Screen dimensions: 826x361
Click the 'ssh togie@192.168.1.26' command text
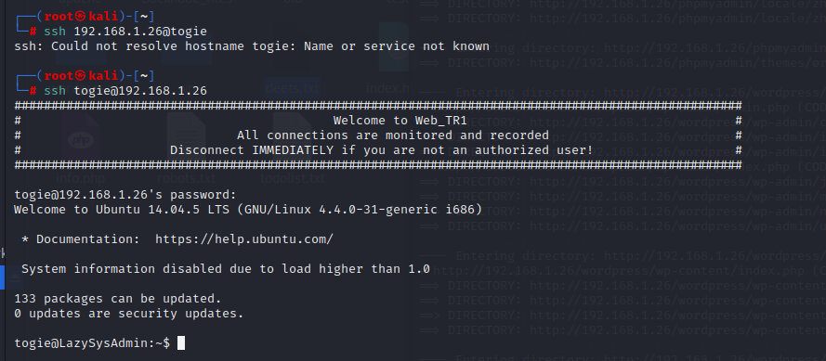click(125, 91)
